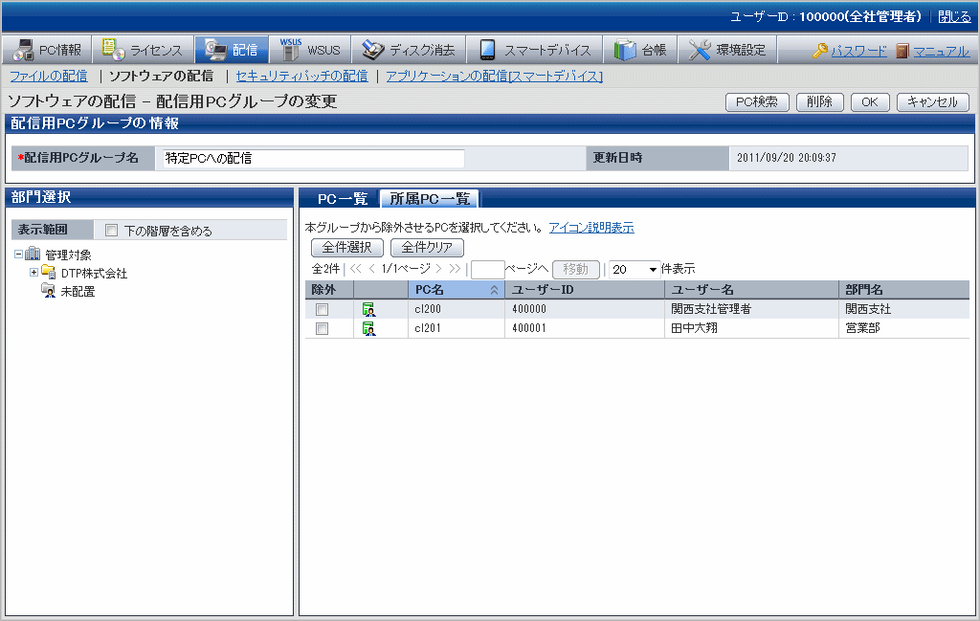The image size is (980, 621).
Task: Select 管理対象 building icon
Action: pyautogui.click(x=33, y=254)
